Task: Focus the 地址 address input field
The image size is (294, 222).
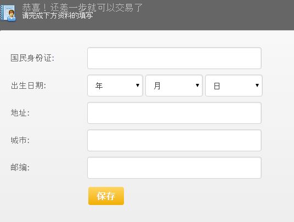Action: 174,113
